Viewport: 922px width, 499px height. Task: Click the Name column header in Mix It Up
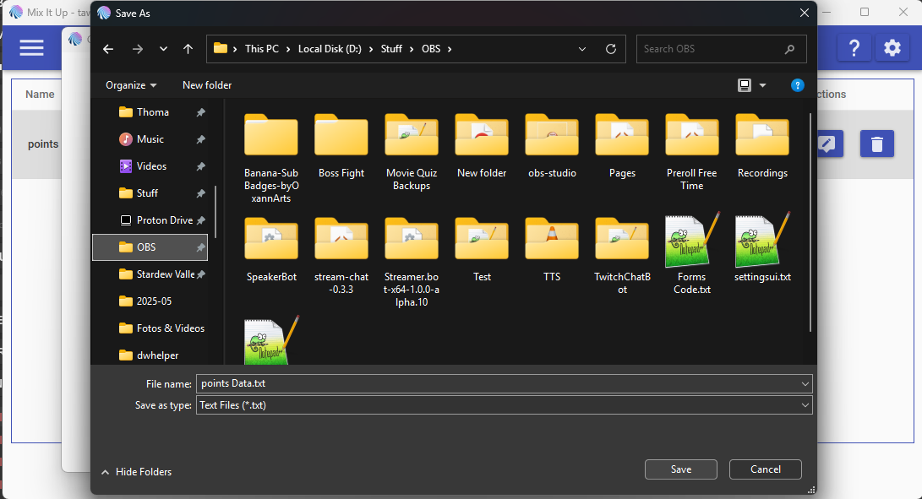(x=40, y=94)
